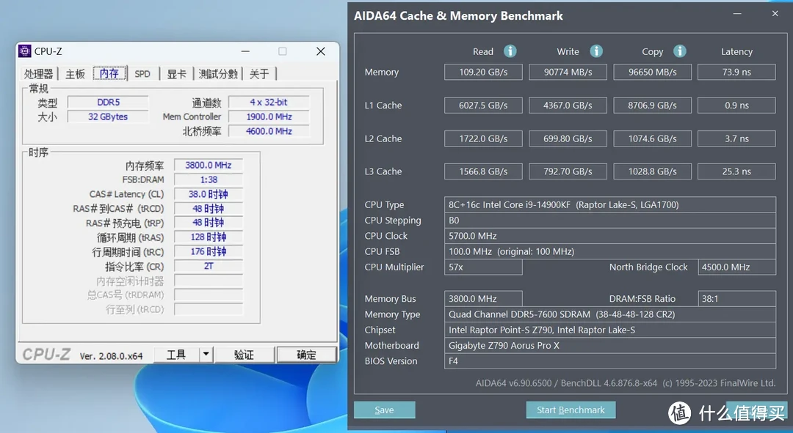Minimize the AIDA64 benchmark window

click(737, 14)
